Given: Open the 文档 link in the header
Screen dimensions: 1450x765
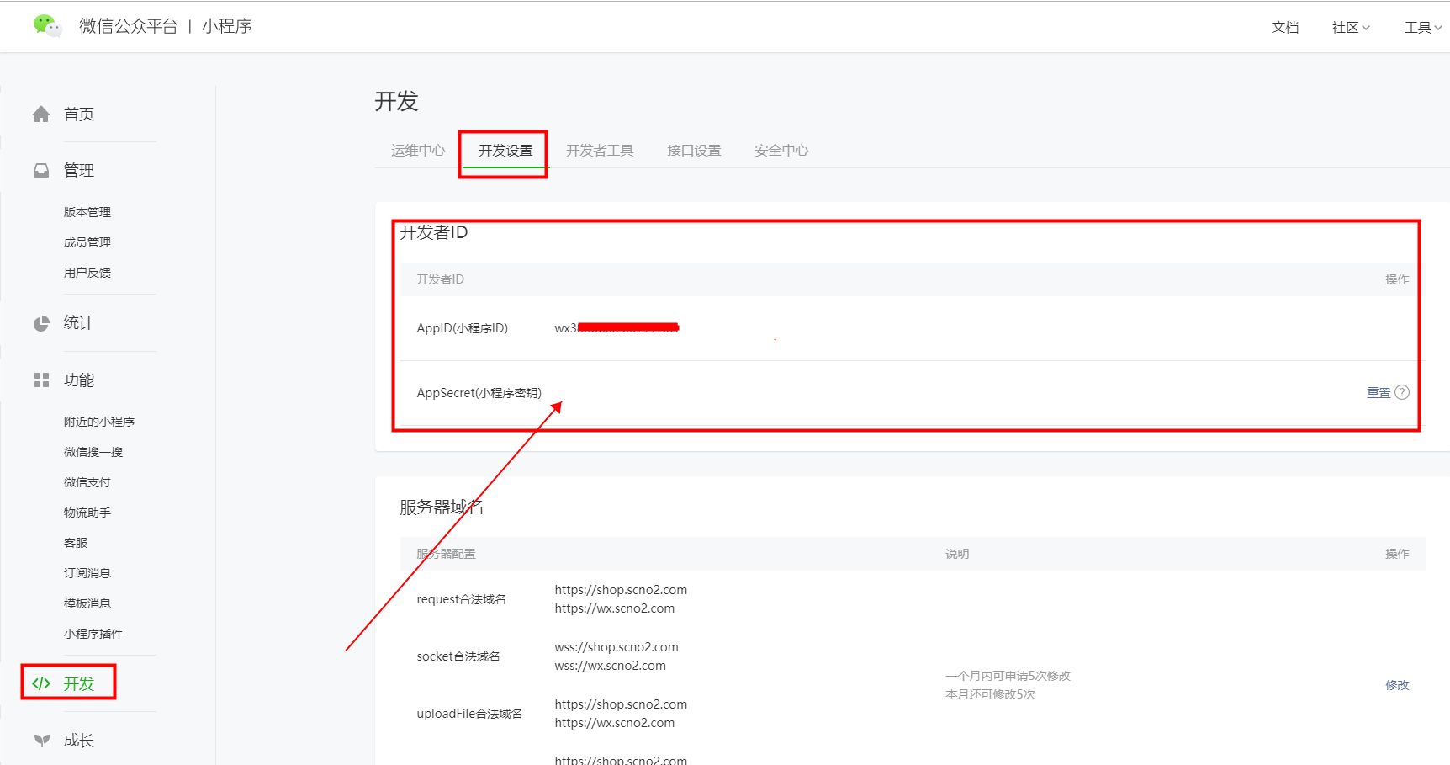Looking at the screenshot, I should [x=1285, y=27].
